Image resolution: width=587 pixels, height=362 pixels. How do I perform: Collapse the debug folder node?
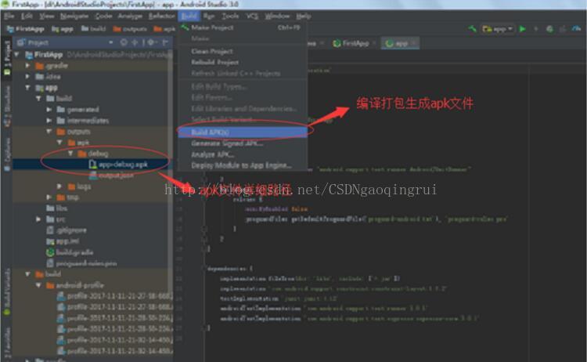(x=70, y=154)
